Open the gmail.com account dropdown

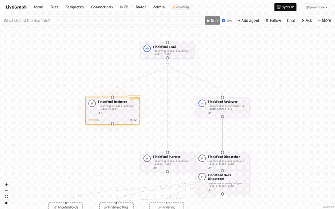point(315,7)
